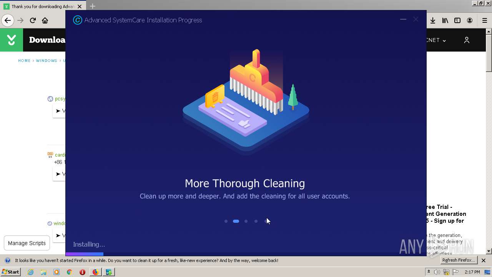Click the scrollbar up arrow in Firefox
Viewport: 492px width, 277px height.
(x=489, y=32)
